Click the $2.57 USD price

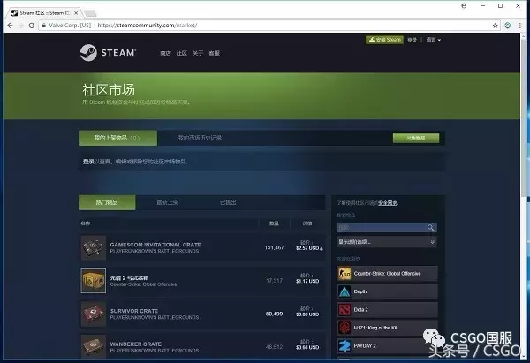tap(307, 248)
